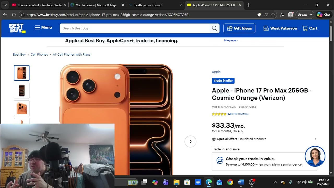Open the shopping Cart
Screen dimensions: 334x188
(310, 28)
